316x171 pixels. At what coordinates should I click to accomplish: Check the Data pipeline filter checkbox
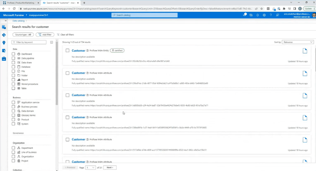click(x=13, y=58)
